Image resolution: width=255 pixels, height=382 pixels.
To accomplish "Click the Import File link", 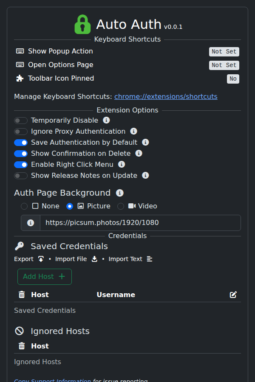I will tap(71, 259).
